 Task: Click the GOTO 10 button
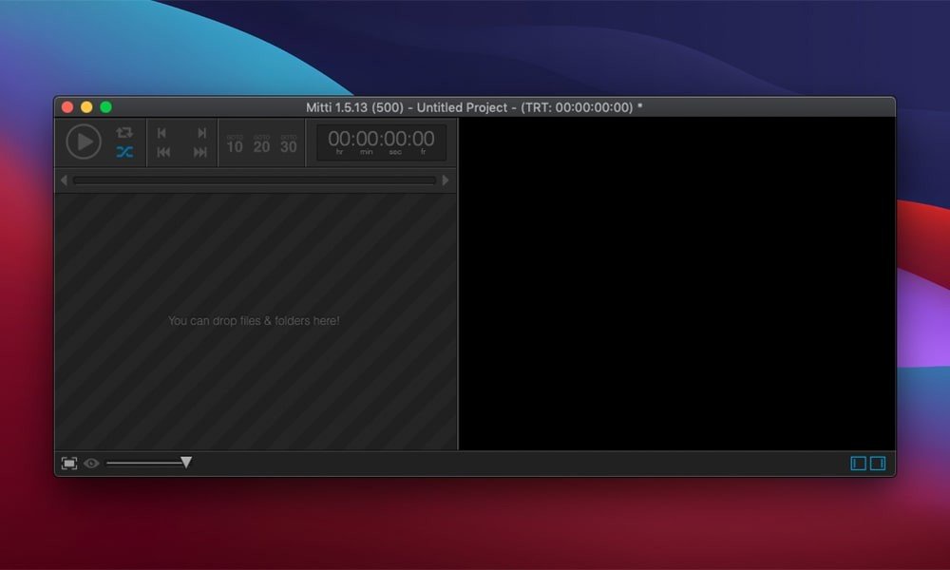click(x=235, y=144)
